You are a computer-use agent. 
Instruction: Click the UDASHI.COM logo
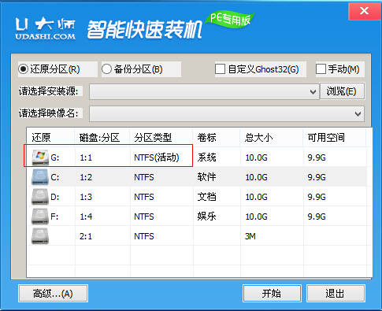45,29
